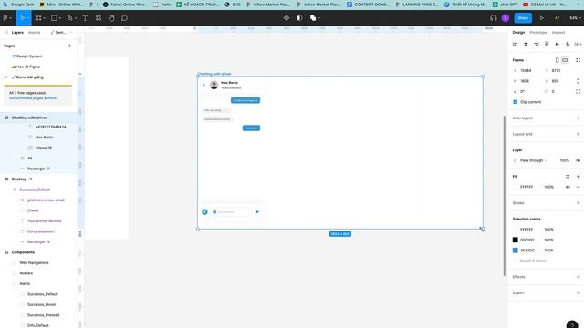The image size is (584, 328).
Task: Switch to Layers tab
Action: click(17, 33)
